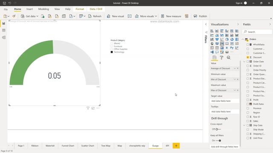Check the Technology box in Product Category slicer
Viewport: 273px width, 153px height.
coord(112,52)
